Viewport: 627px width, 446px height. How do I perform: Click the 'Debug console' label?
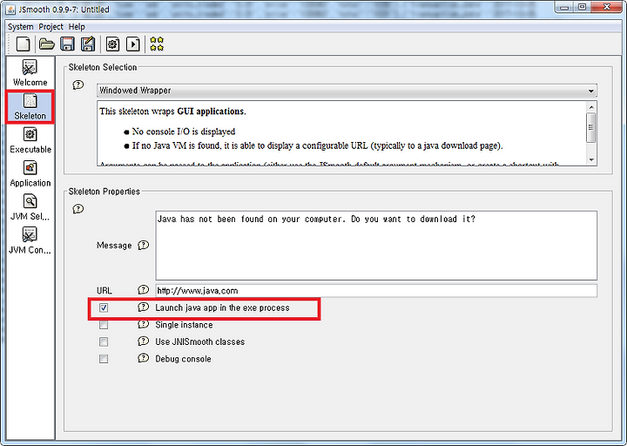pos(183,359)
